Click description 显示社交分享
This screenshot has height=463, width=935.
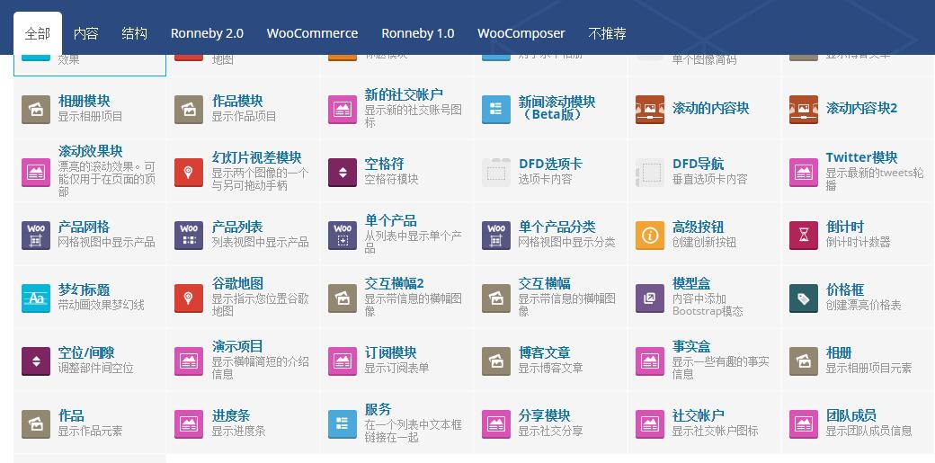[550, 431]
